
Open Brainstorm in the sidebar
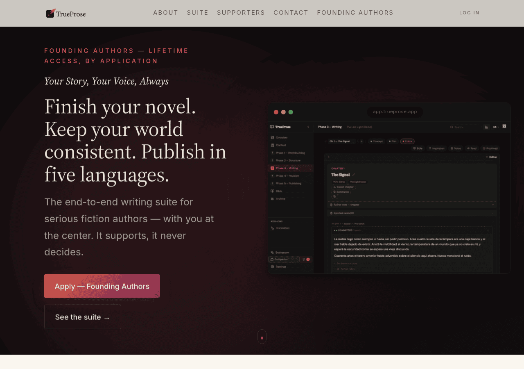290,253
